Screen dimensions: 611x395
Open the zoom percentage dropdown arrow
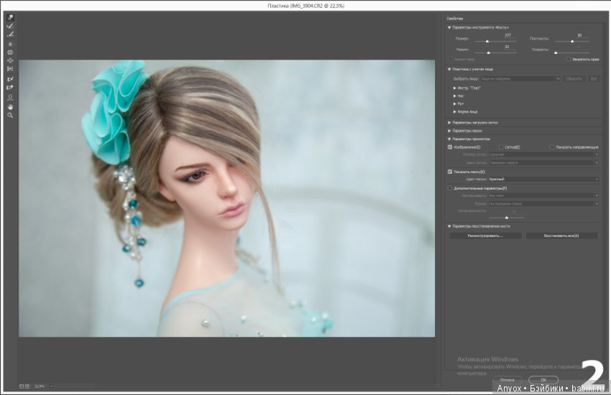coord(52,386)
